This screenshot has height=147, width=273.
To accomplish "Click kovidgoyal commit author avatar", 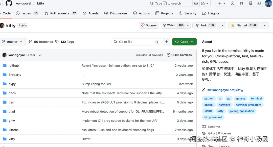I will tap(4, 55).
